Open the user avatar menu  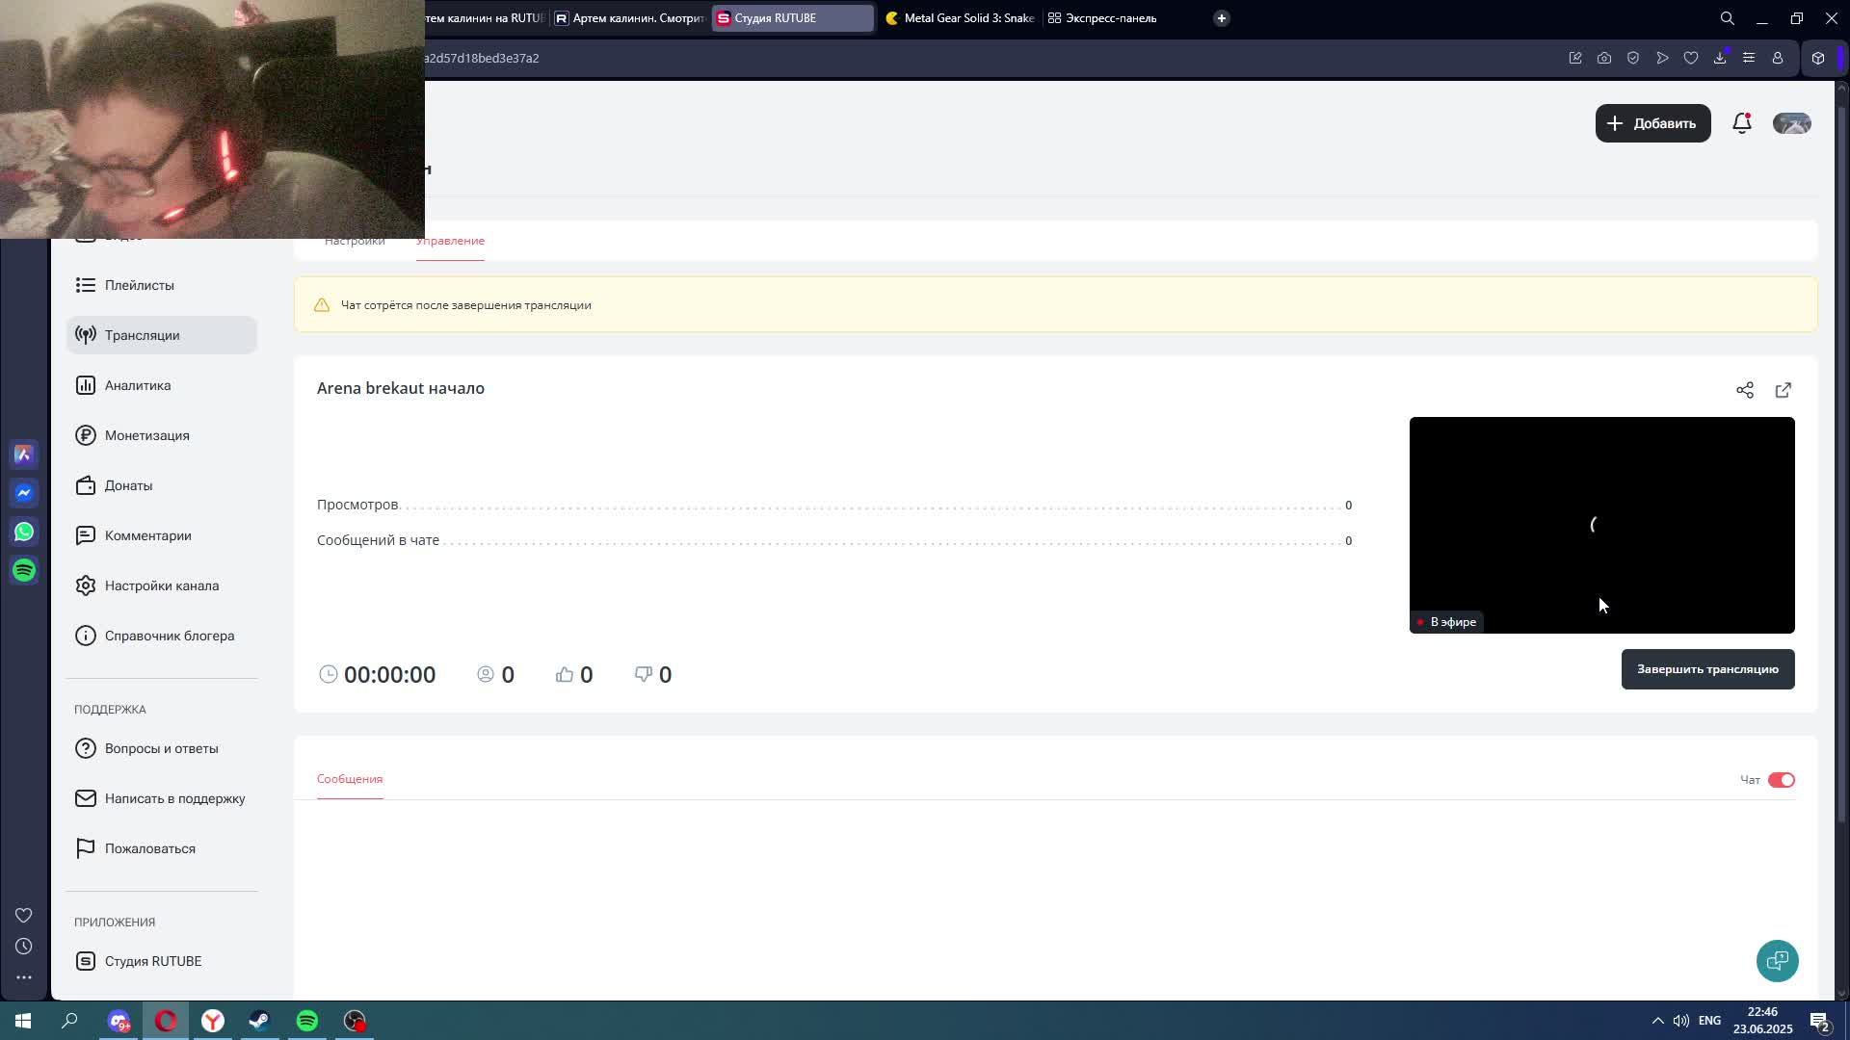pos(1791,123)
